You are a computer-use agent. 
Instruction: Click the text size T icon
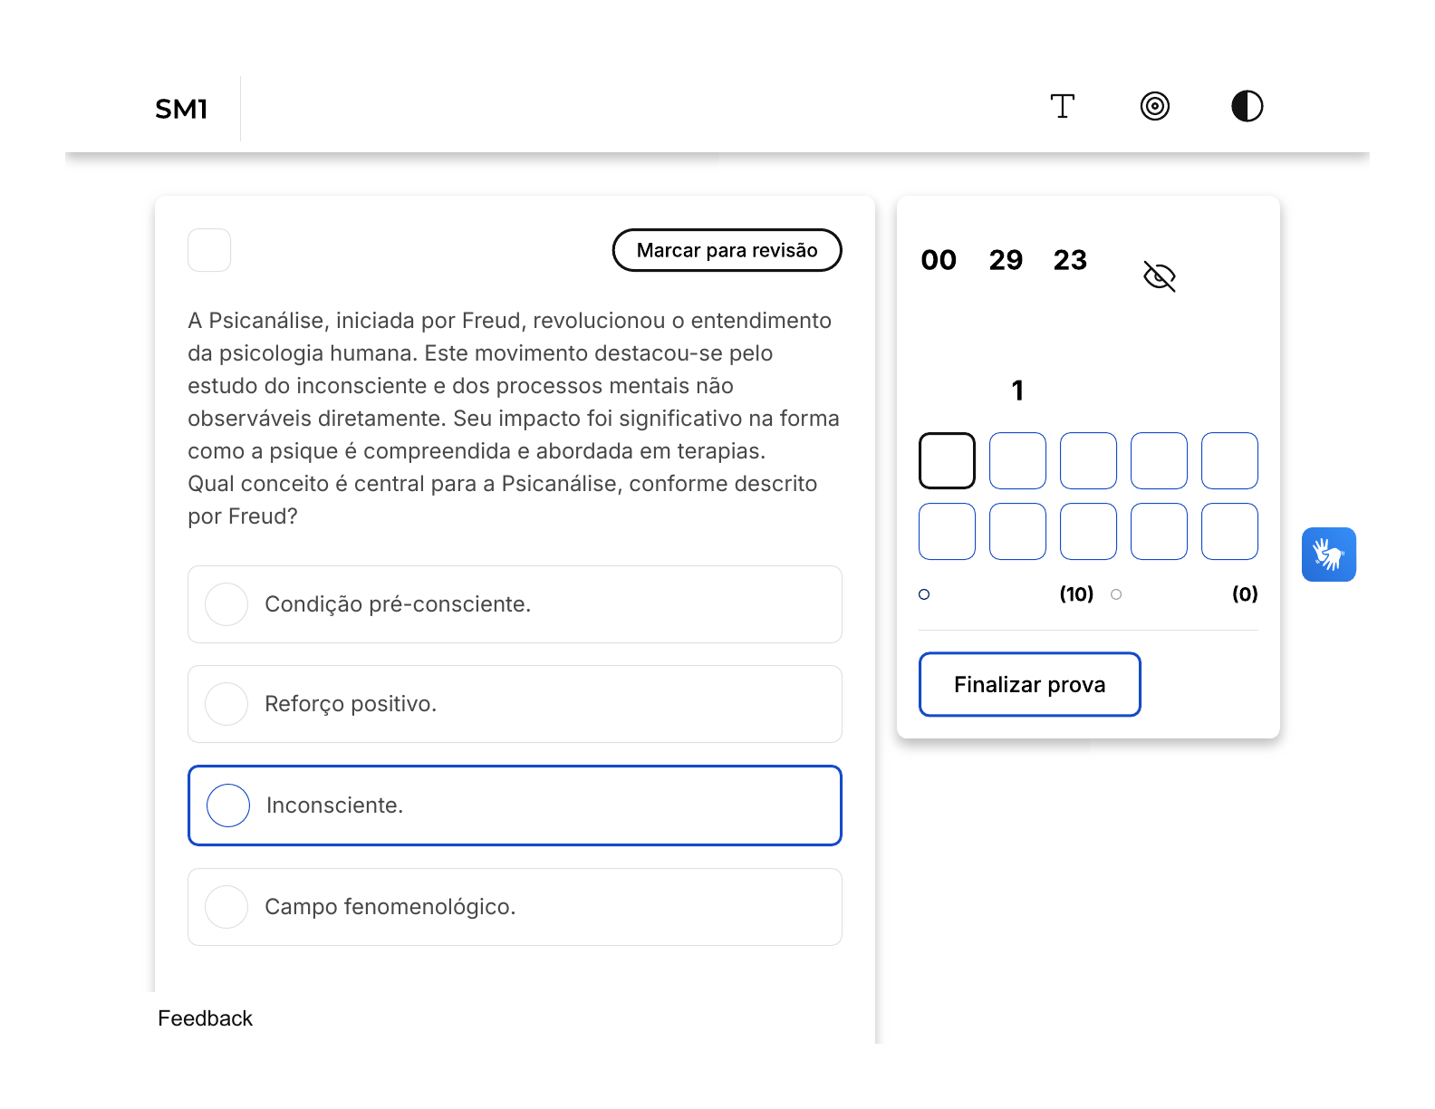1062,107
